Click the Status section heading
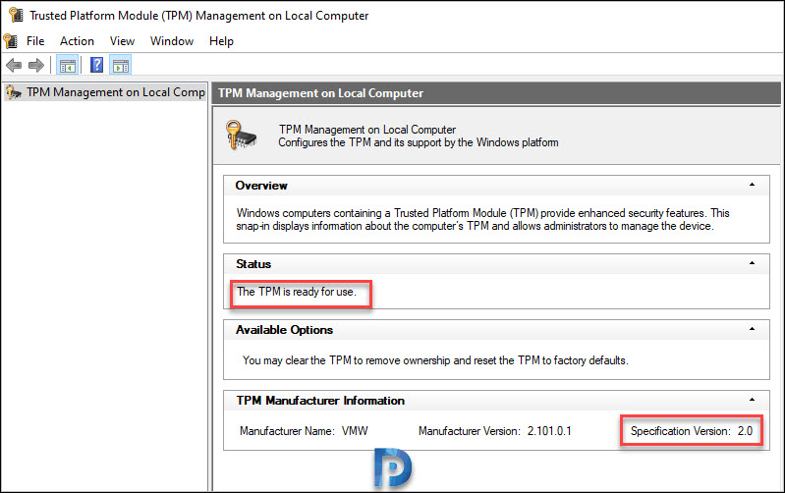The image size is (785, 493). click(253, 264)
